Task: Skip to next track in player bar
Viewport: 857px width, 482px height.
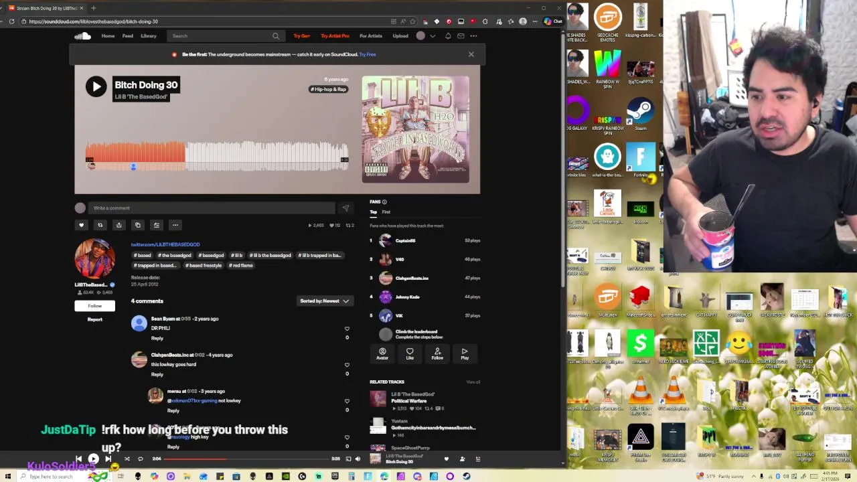Action: click(x=108, y=459)
